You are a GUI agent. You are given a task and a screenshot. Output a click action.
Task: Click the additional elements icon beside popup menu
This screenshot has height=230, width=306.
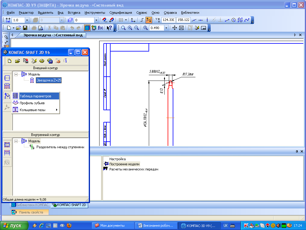pyautogui.click(x=7, y=96)
